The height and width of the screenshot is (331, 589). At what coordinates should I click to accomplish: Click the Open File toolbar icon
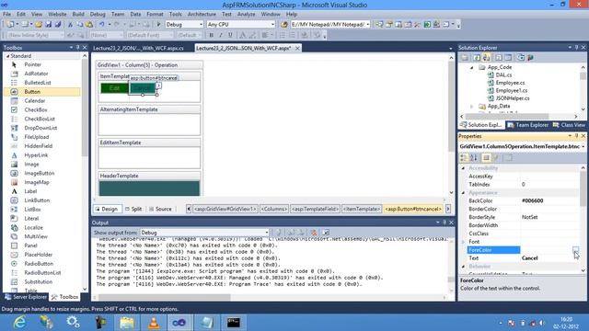39,25
